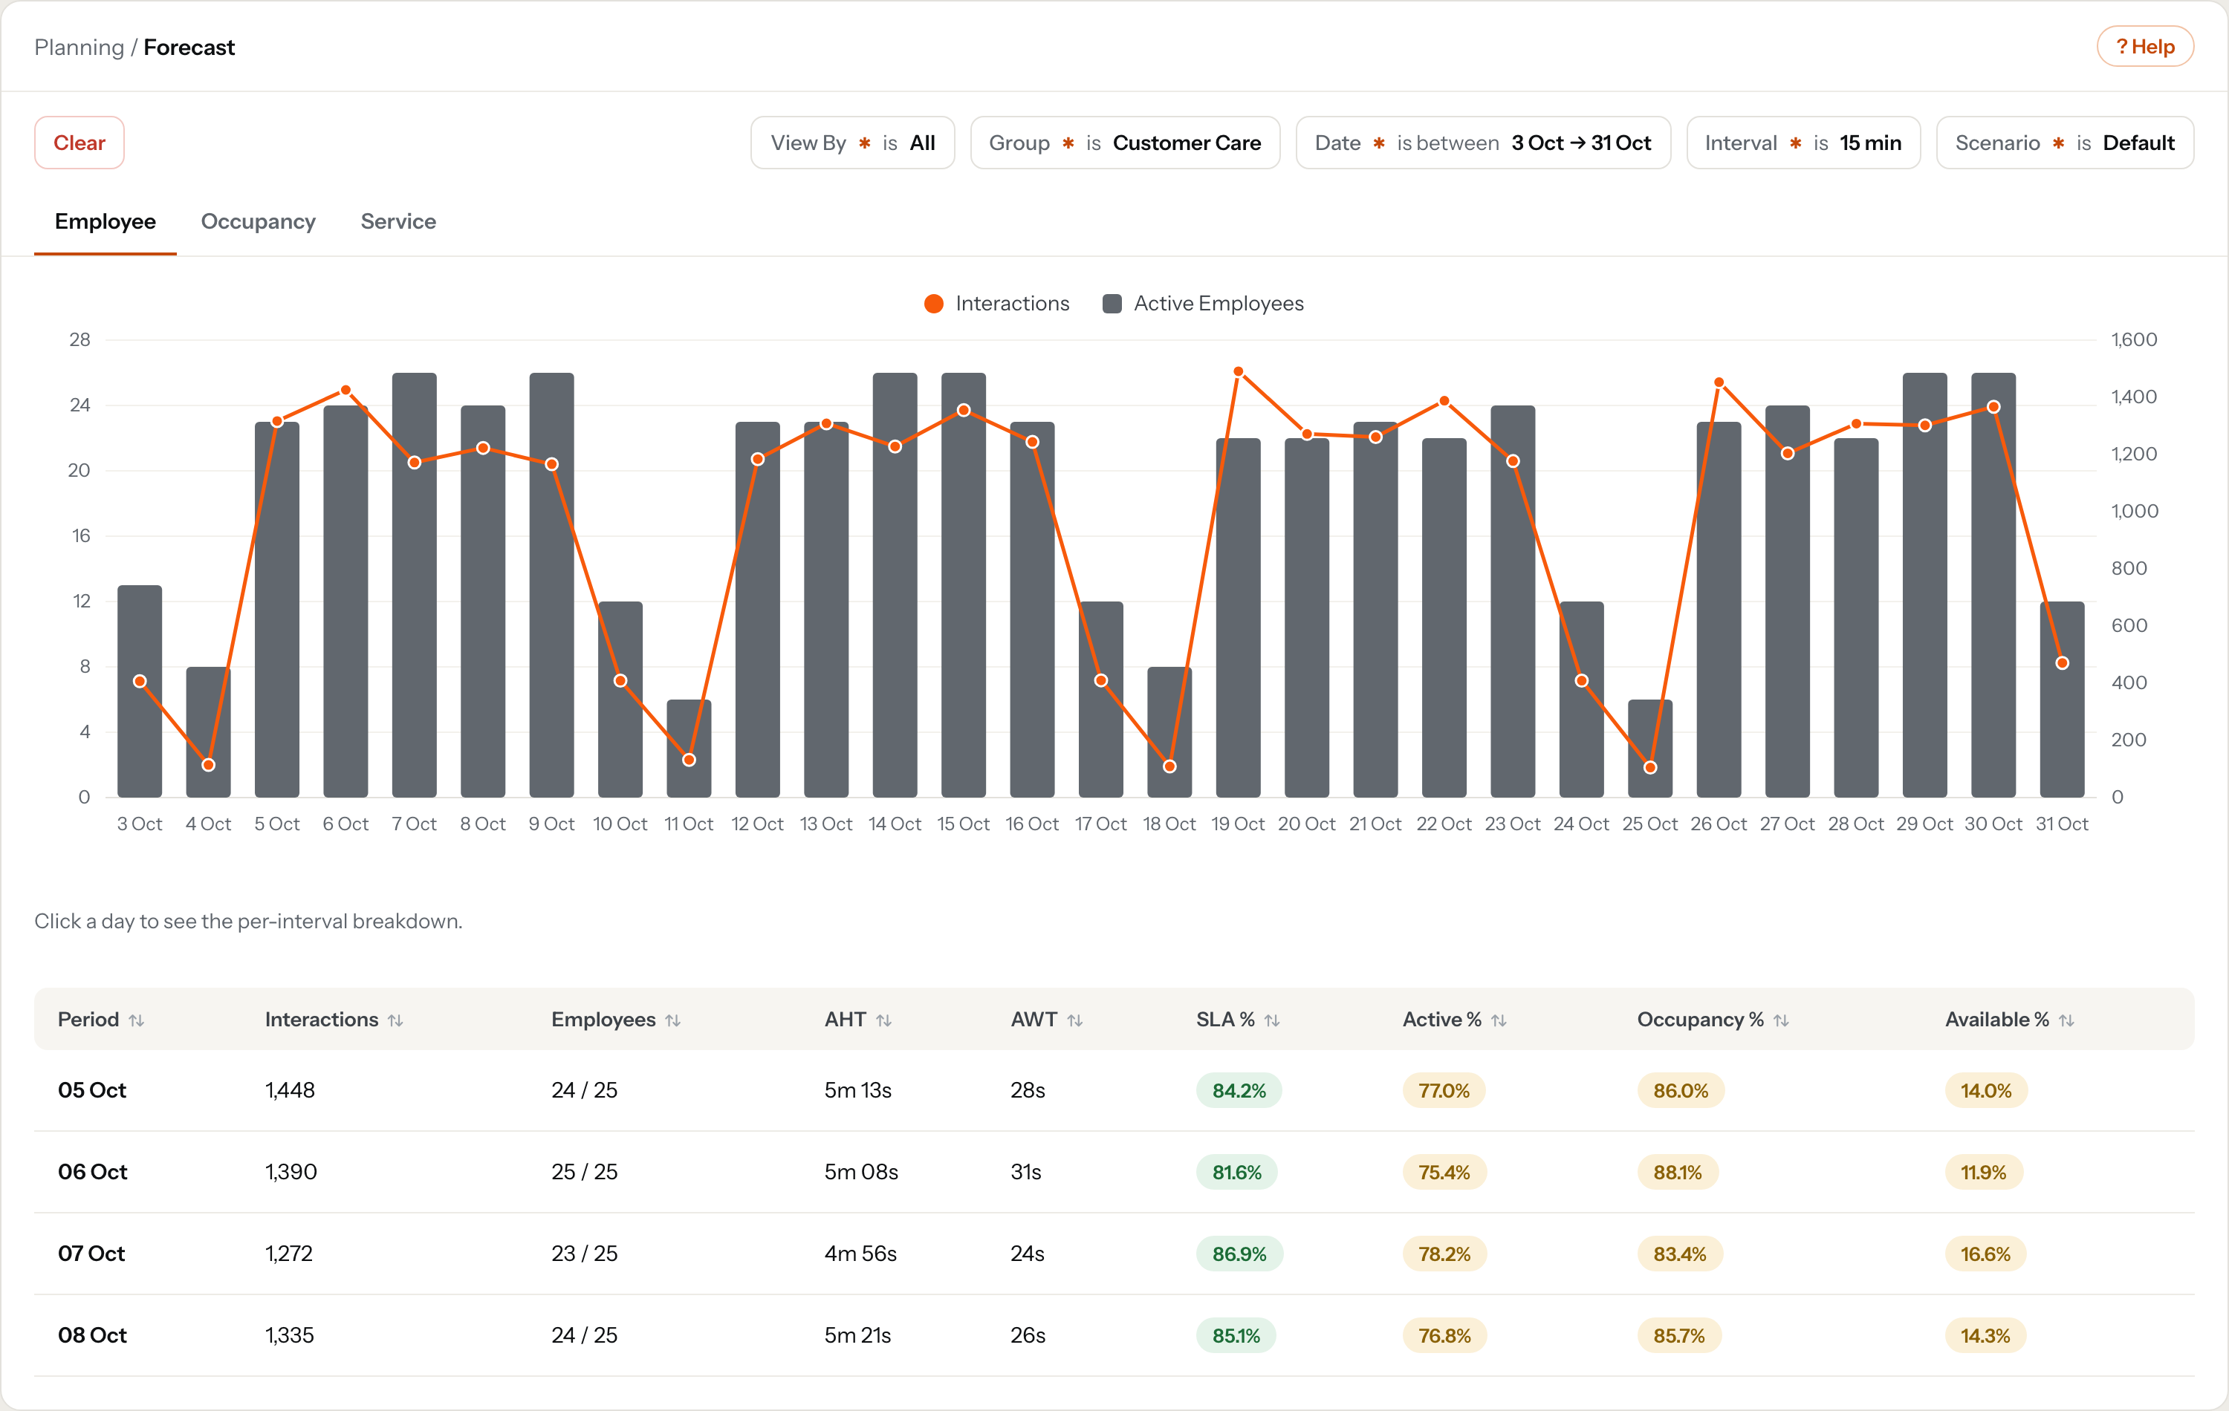Sort by Employees column arrows

673,1020
